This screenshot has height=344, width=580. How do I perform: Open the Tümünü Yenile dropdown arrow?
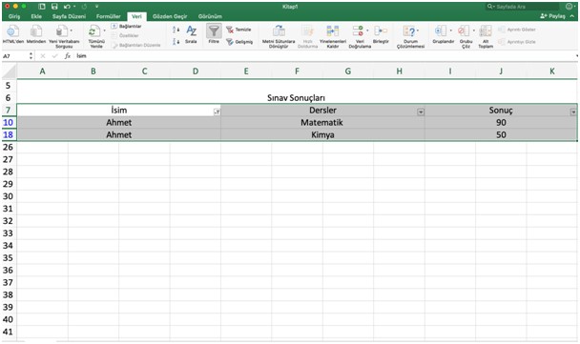point(104,30)
